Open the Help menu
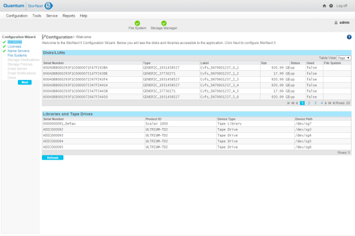The width and height of the screenshot is (355, 236). pyautogui.click(x=83, y=16)
